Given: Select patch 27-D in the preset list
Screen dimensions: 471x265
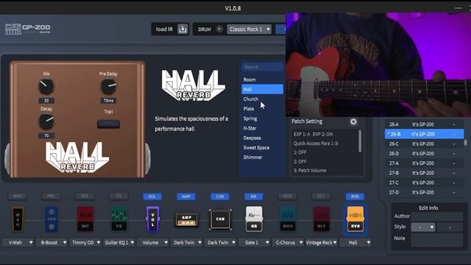Looking at the screenshot, I should pyautogui.click(x=424, y=192).
